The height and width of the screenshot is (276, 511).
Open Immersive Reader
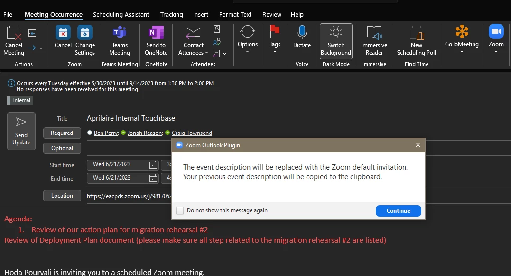pyautogui.click(x=374, y=41)
